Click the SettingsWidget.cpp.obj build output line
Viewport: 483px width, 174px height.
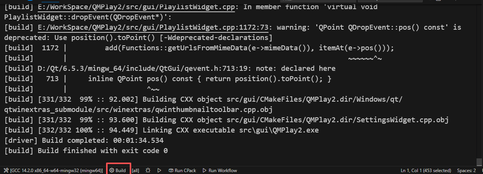[x=226, y=120]
